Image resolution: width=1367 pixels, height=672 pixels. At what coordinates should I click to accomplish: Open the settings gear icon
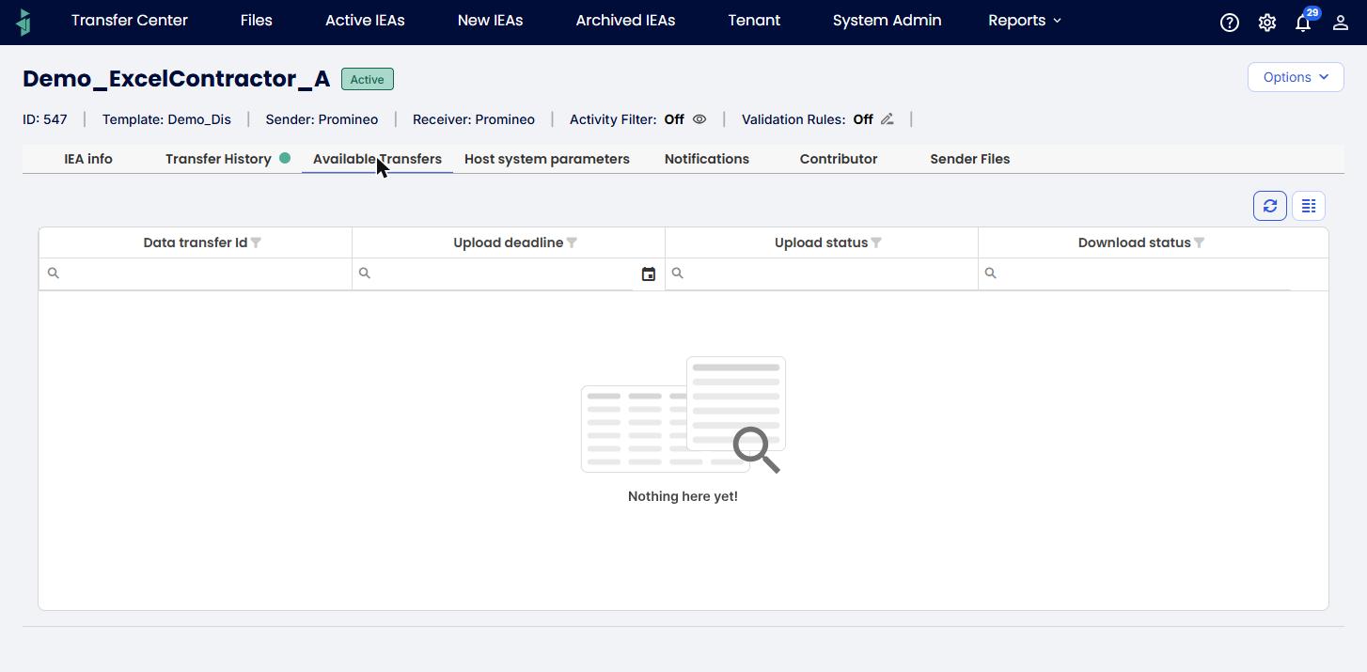1267,23
